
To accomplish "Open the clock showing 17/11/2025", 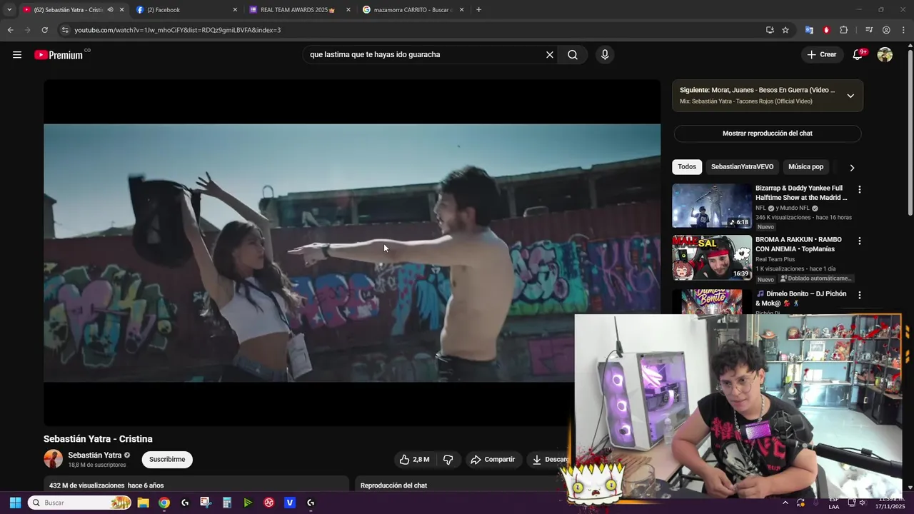I will [888, 503].
